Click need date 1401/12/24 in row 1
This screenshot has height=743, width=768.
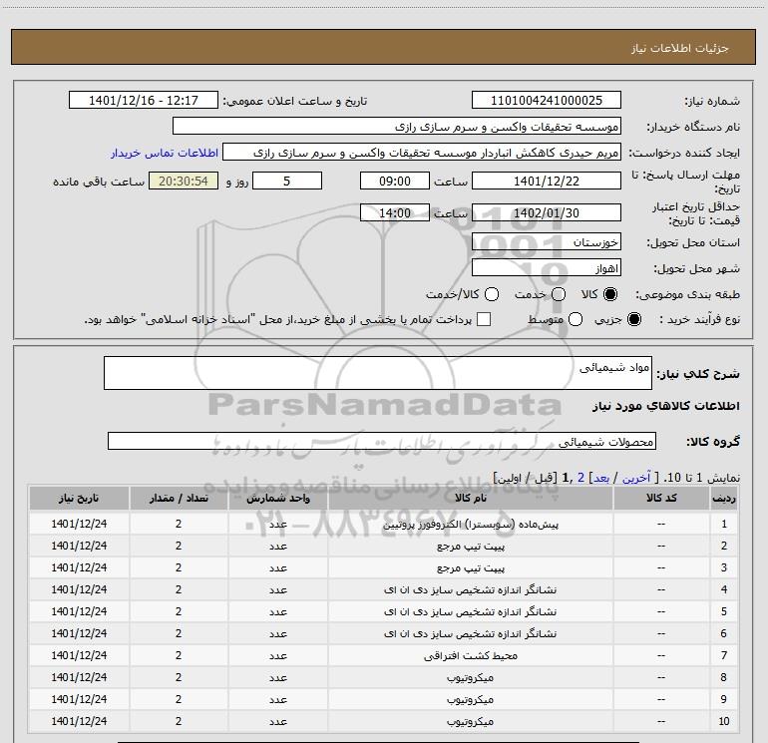79,524
